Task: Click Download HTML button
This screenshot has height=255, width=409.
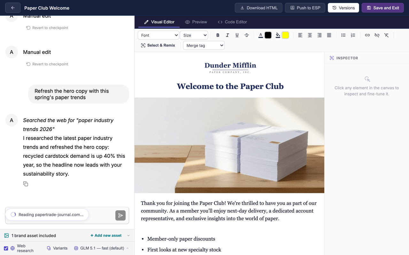Action: pyautogui.click(x=259, y=8)
